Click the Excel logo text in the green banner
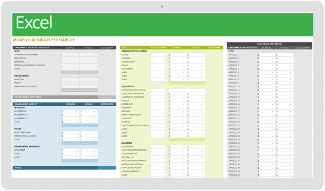 click(x=34, y=23)
